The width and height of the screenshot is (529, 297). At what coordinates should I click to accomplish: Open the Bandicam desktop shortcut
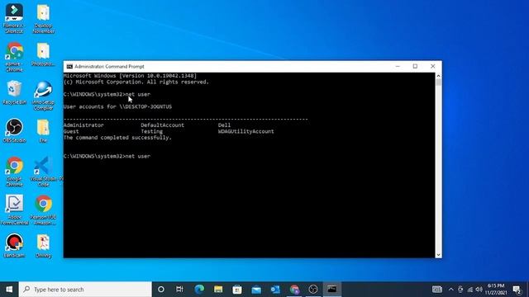14,245
